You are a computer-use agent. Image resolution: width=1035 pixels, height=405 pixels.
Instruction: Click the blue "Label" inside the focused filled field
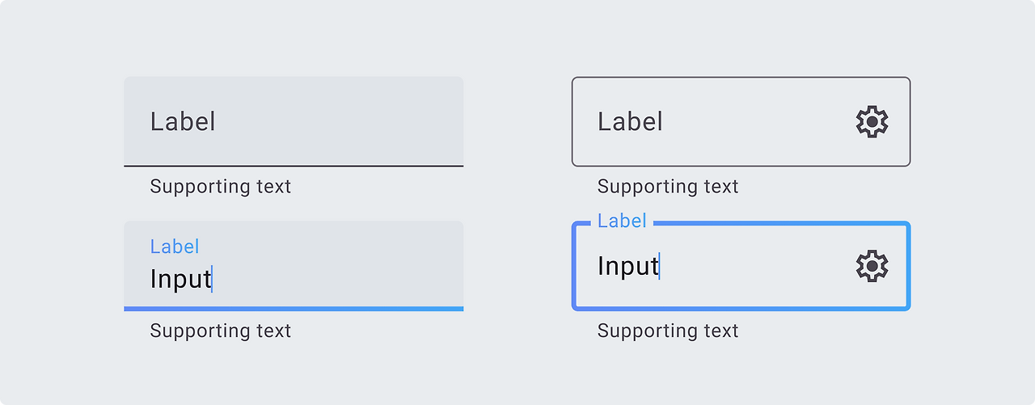(x=175, y=247)
